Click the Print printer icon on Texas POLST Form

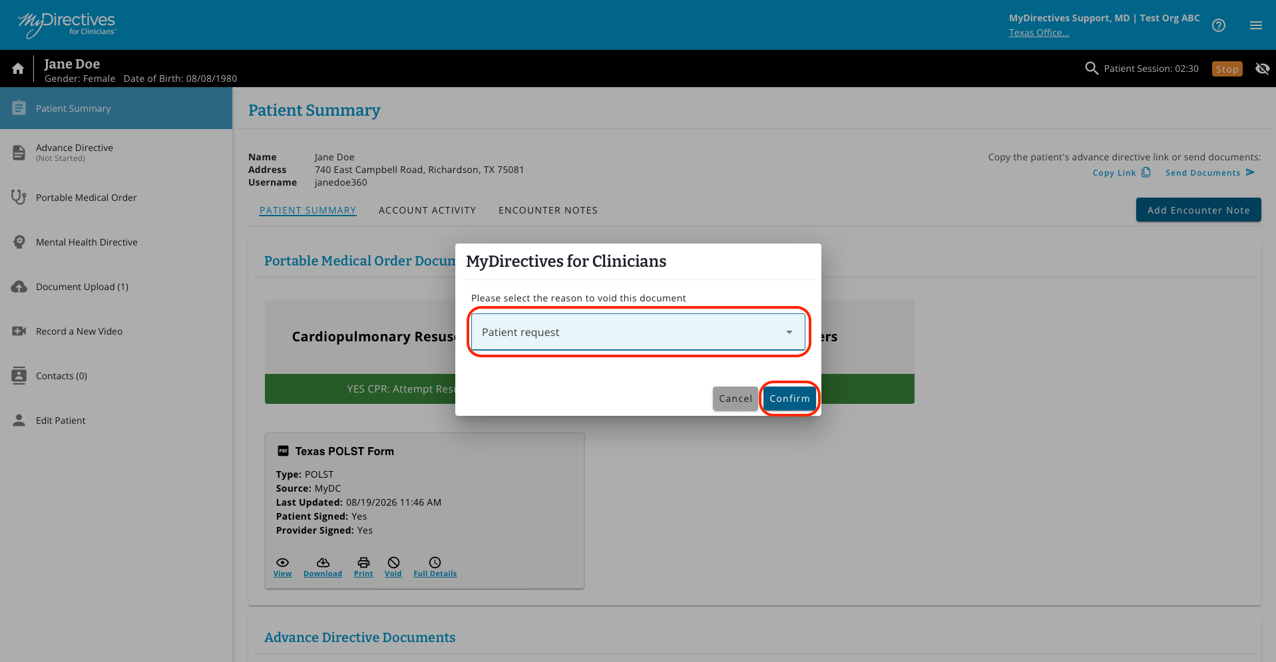pos(363,562)
